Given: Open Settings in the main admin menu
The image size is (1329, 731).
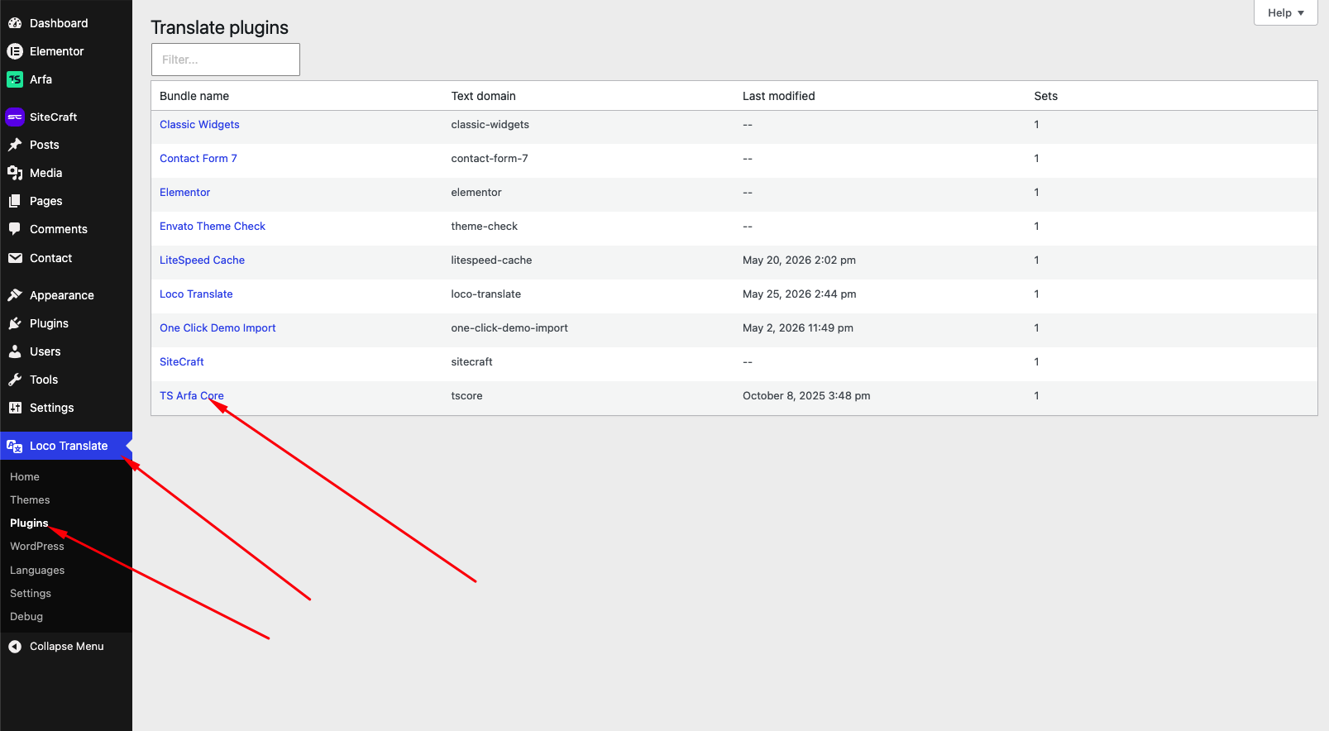Looking at the screenshot, I should [52, 408].
